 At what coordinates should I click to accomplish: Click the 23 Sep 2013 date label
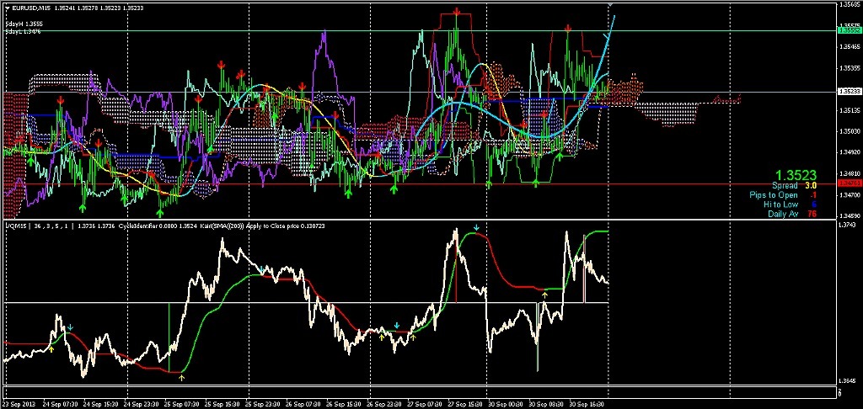pyautogui.click(x=18, y=404)
